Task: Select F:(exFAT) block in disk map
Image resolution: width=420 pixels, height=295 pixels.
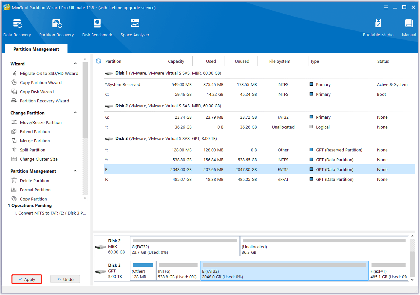Action: (x=389, y=270)
